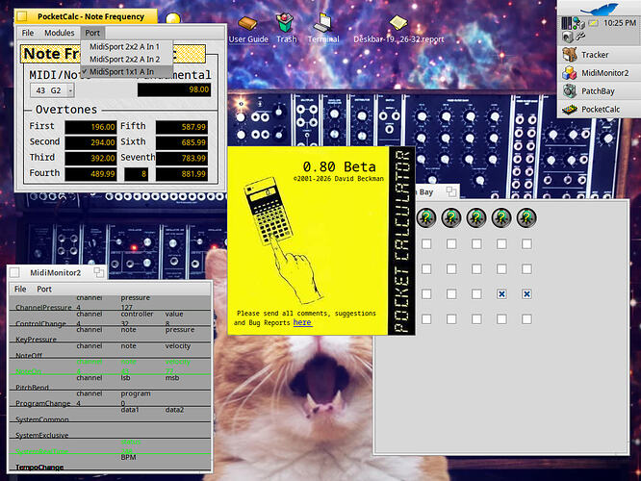This screenshot has width=641, height=481.
Task: Follow the 'here' bug report link
Action: (302, 322)
